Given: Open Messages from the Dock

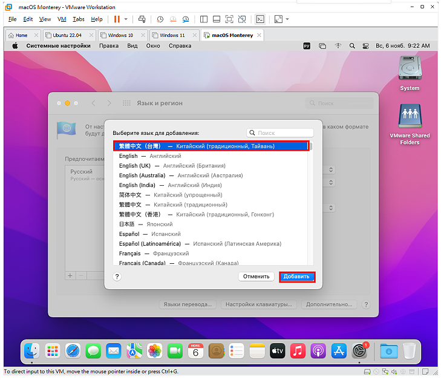Looking at the screenshot, I should (x=93, y=350).
